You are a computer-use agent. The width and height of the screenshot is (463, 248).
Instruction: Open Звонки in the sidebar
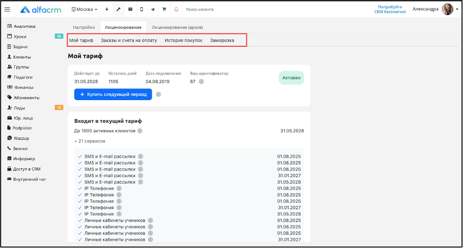[x=17, y=149]
